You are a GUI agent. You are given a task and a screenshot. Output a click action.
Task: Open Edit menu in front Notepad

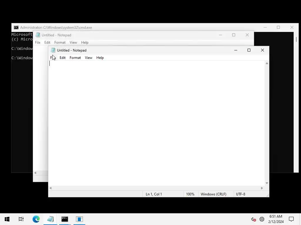click(63, 58)
